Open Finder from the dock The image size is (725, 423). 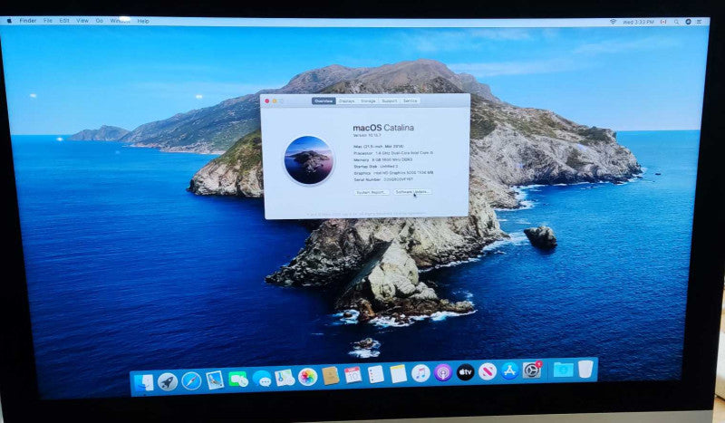(x=144, y=383)
